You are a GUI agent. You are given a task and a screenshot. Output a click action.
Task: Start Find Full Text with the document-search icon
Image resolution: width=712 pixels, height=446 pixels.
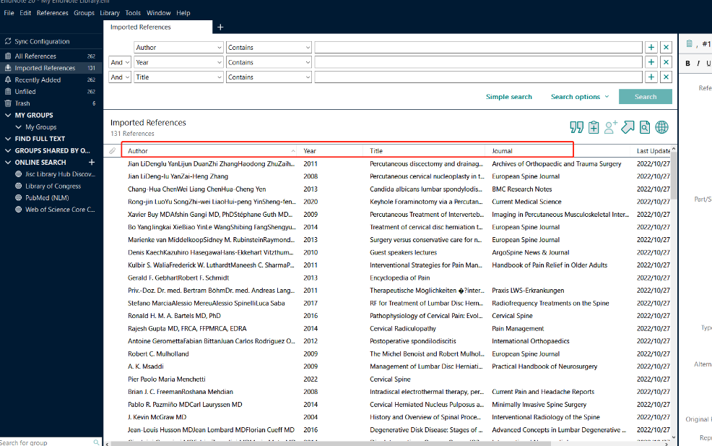click(x=645, y=127)
